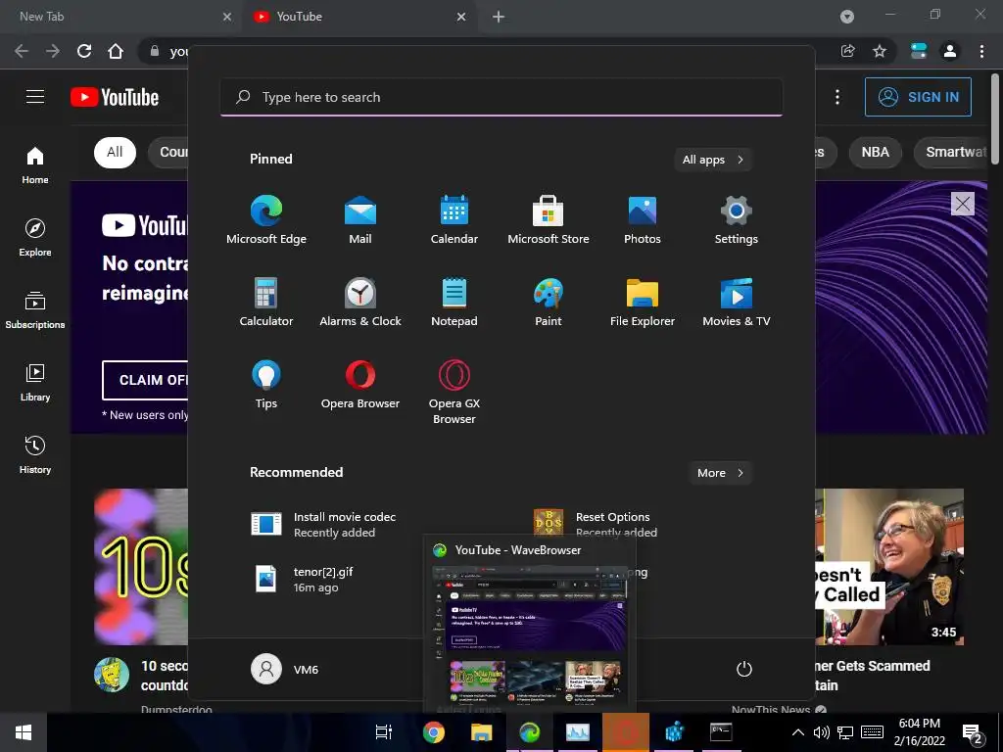1003x752 pixels.
Task: Click the Chrome icon in the taskbar
Action: pos(433,732)
